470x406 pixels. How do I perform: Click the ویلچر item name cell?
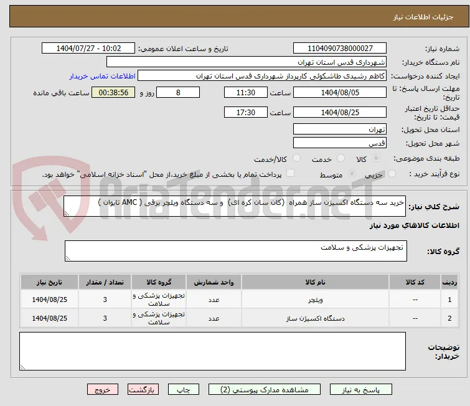[x=316, y=300]
